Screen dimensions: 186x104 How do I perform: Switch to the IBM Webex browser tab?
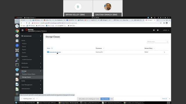(37, 20)
